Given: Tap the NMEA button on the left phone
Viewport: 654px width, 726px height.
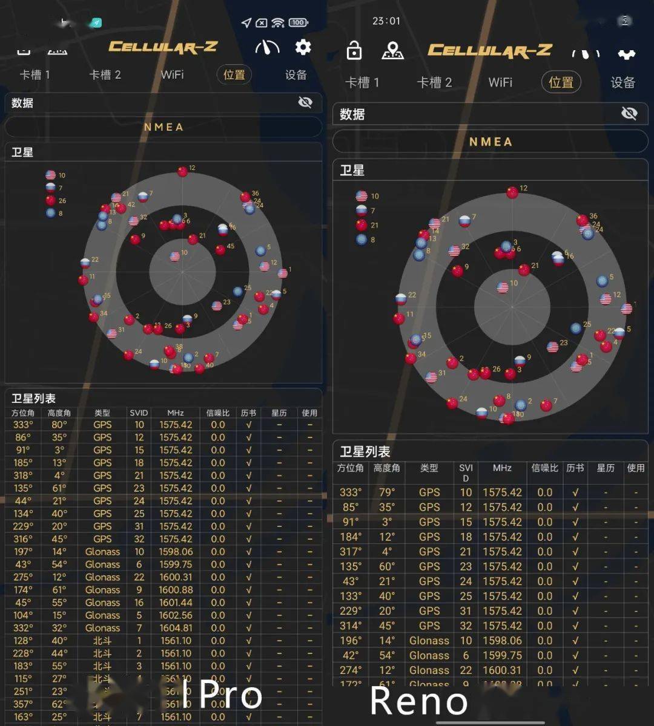Looking at the screenshot, I should [x=163, y=127].
